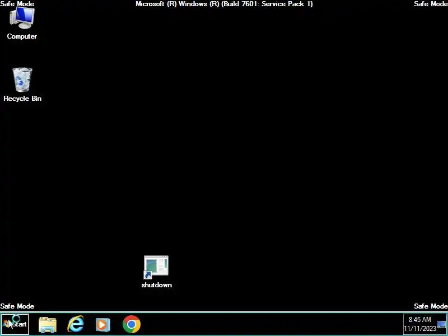Open Windows Media Player taskbar icon
Image resolution: width=448 pixels, height=336 pixels.
[102, 325]
